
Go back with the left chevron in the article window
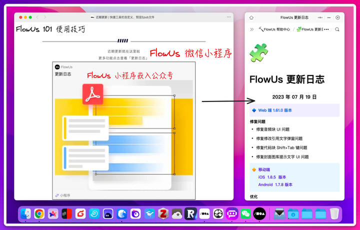tap(37, 17)
